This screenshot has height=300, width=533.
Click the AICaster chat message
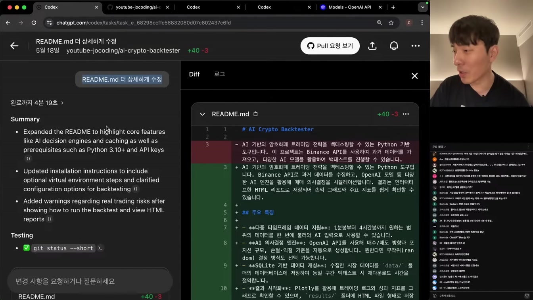point(481,260)
